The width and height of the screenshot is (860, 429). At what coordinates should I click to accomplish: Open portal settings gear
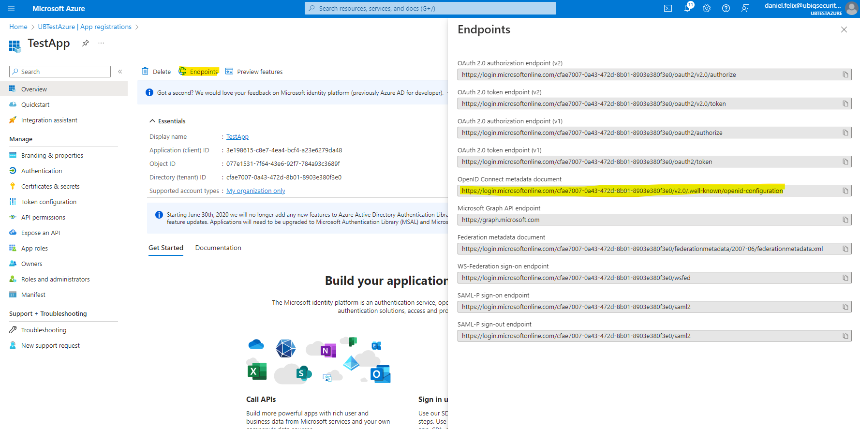[707, 8]
